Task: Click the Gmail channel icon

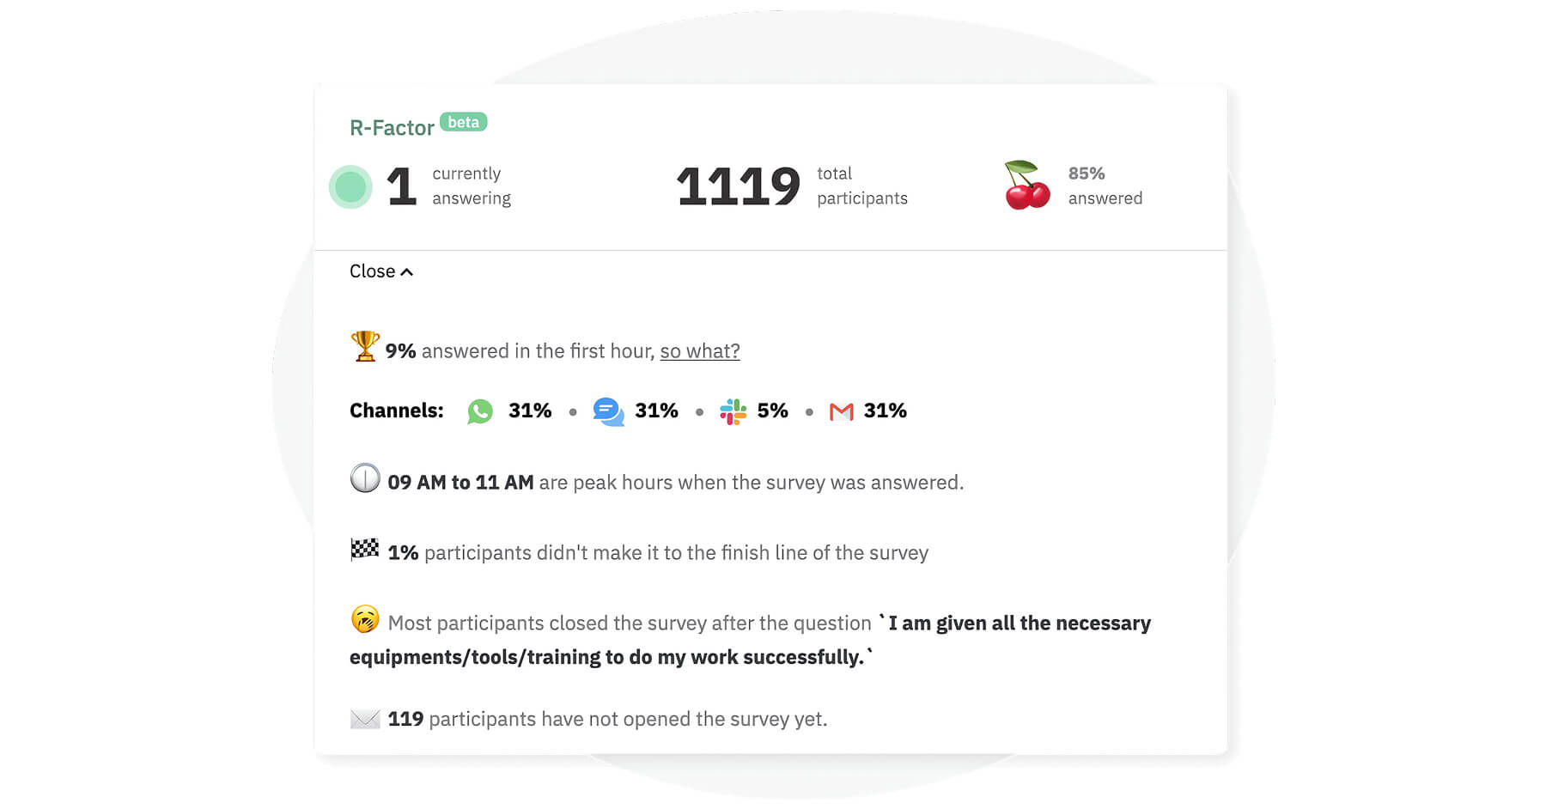Action: 841,412
